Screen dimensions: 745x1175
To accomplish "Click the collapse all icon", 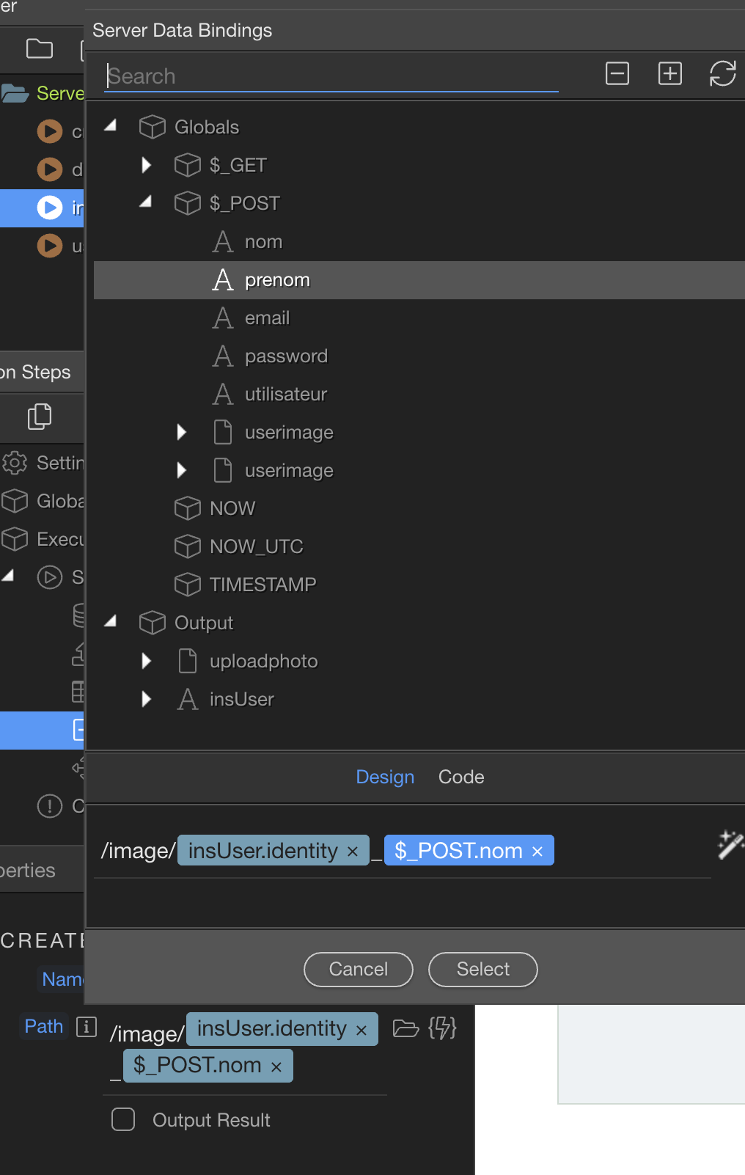I will [x=617, y=74].
